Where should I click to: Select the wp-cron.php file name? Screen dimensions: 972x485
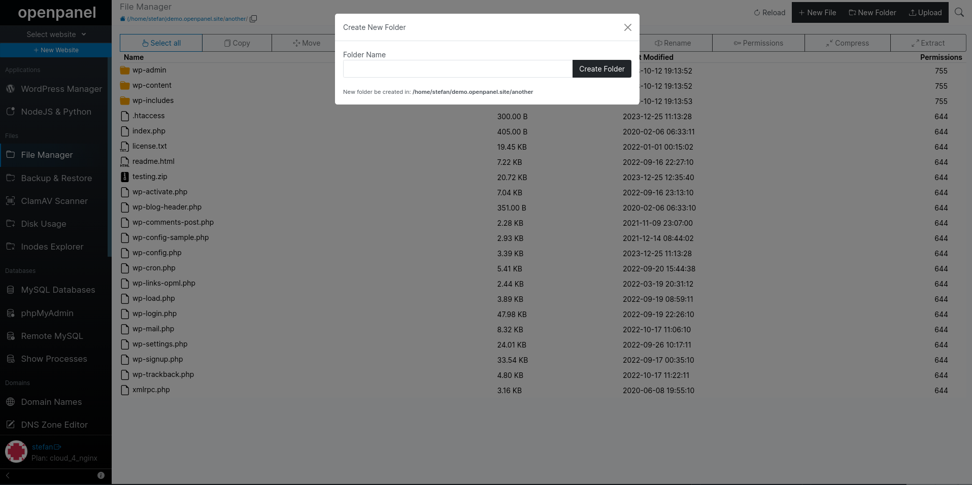tap(154, 268)
